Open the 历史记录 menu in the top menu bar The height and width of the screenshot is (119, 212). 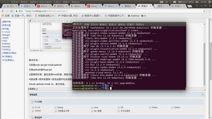click(45, 2)
